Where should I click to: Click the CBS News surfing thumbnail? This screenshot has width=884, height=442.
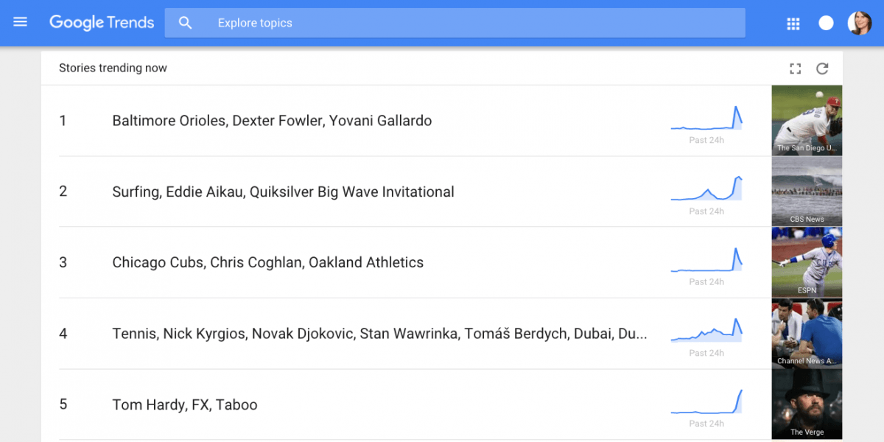807,191
